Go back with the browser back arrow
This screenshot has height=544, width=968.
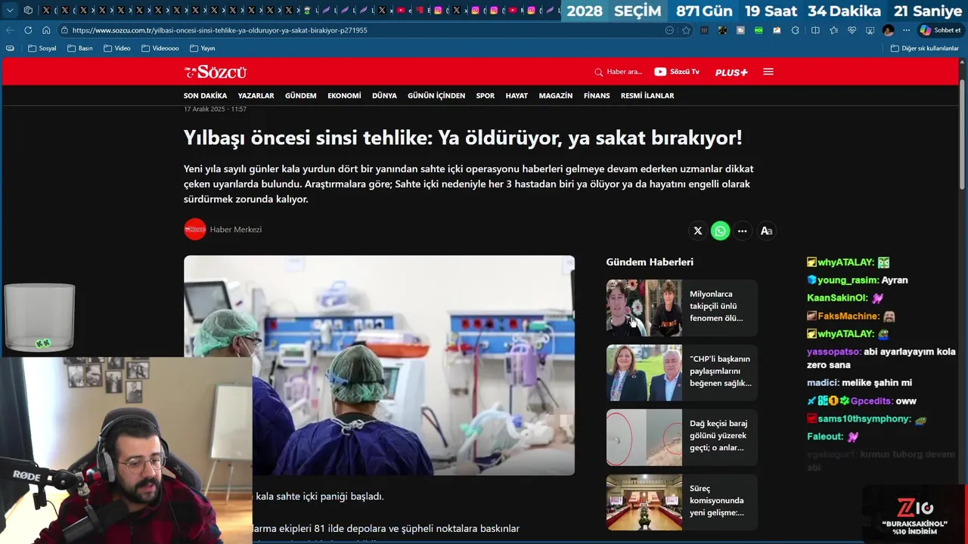pos(9,30)
